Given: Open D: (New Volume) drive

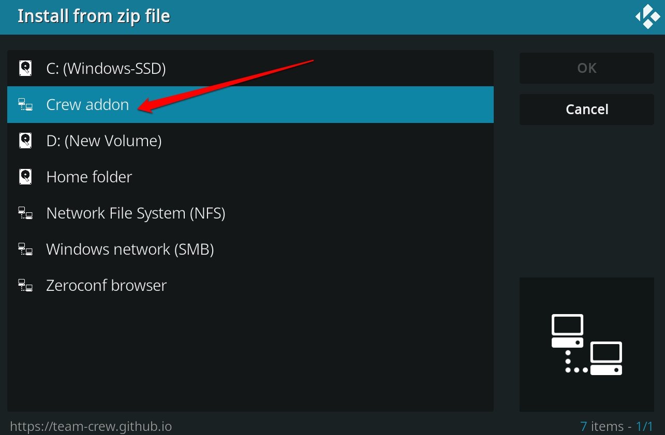Looking at the screenshot, I should [x=250, y=141].
